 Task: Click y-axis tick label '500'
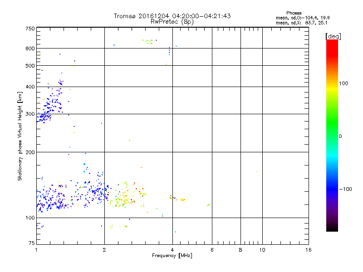(30, 66)
